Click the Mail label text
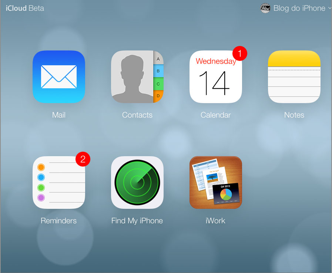Screen dimensions: 332x273 [x=59, y=115]
